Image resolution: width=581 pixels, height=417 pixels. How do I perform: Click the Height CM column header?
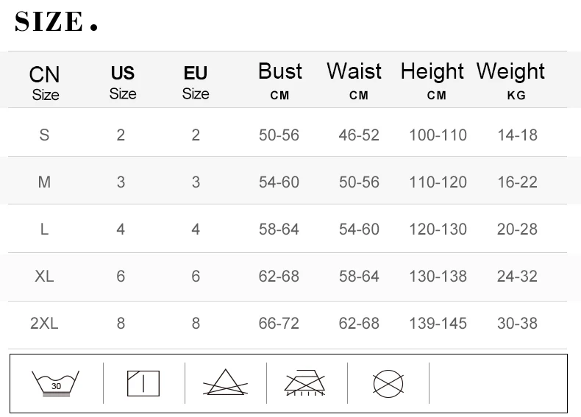pyautogui.click(x=432, y=81)
